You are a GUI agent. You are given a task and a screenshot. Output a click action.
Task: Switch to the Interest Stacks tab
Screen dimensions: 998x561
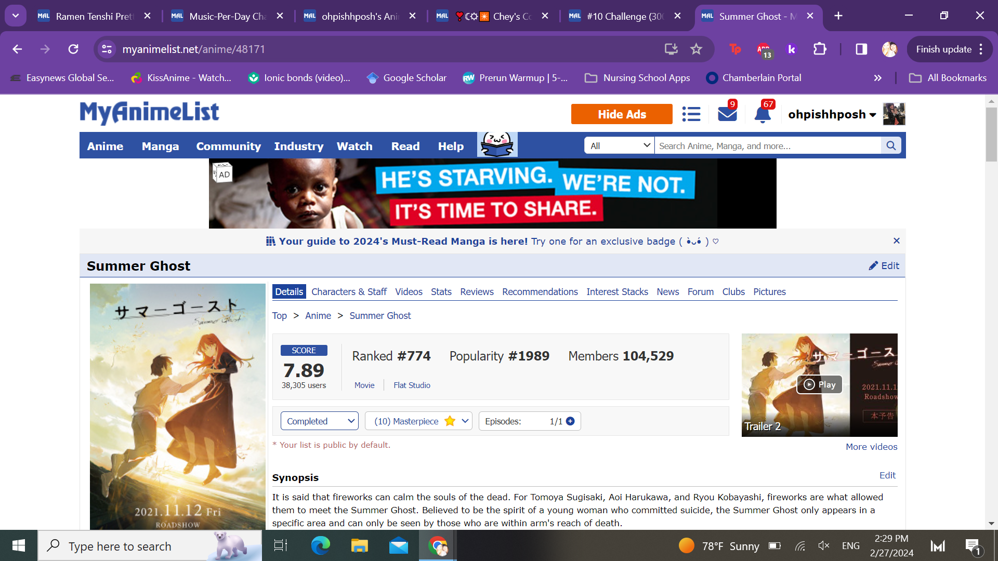point(617,292)
